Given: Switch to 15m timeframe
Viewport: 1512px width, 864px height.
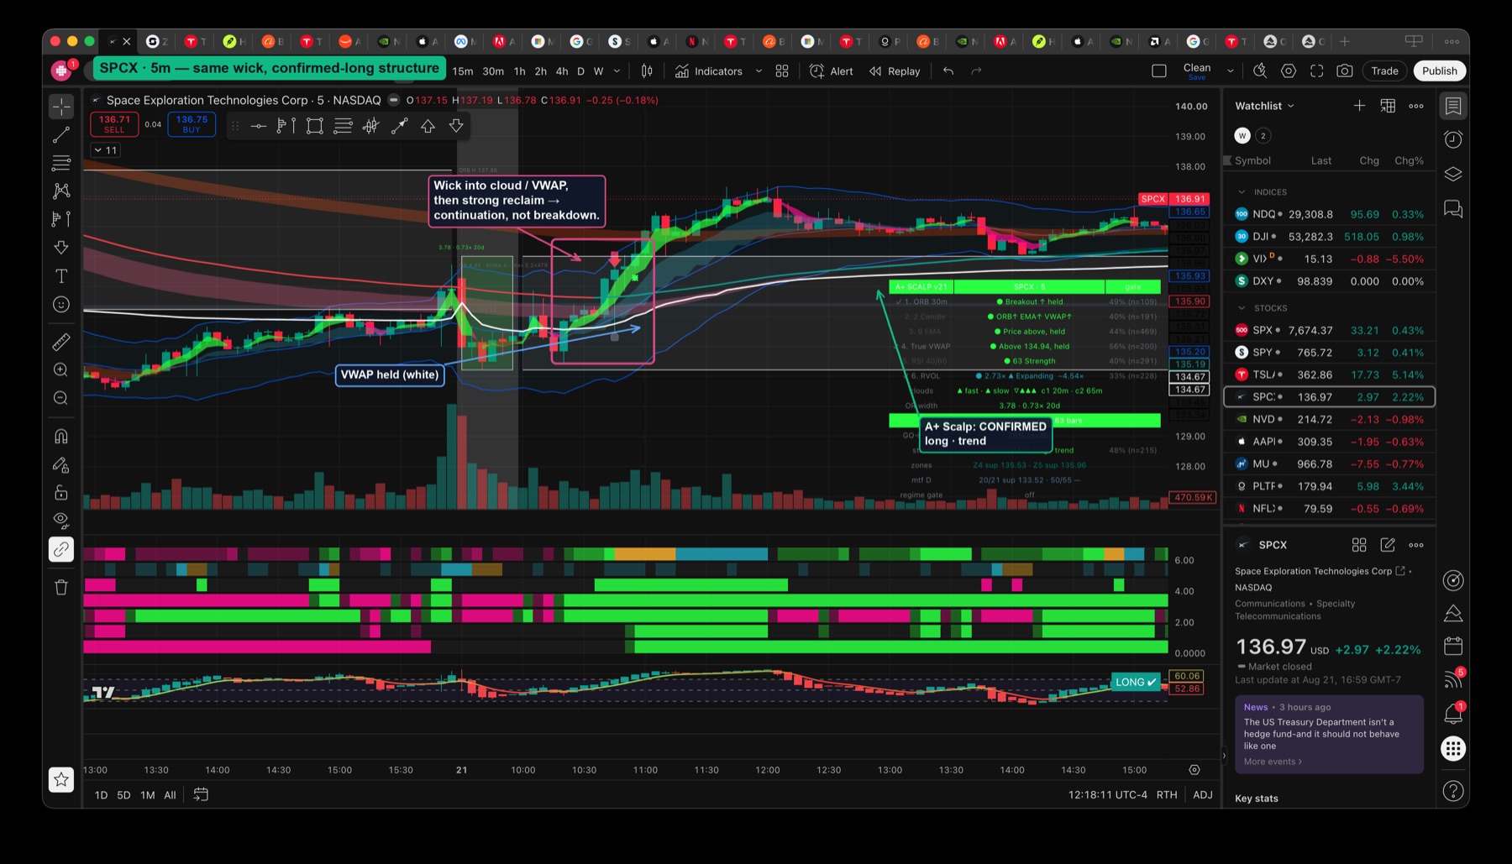Looking at the screenshot, I should point(463,71).
